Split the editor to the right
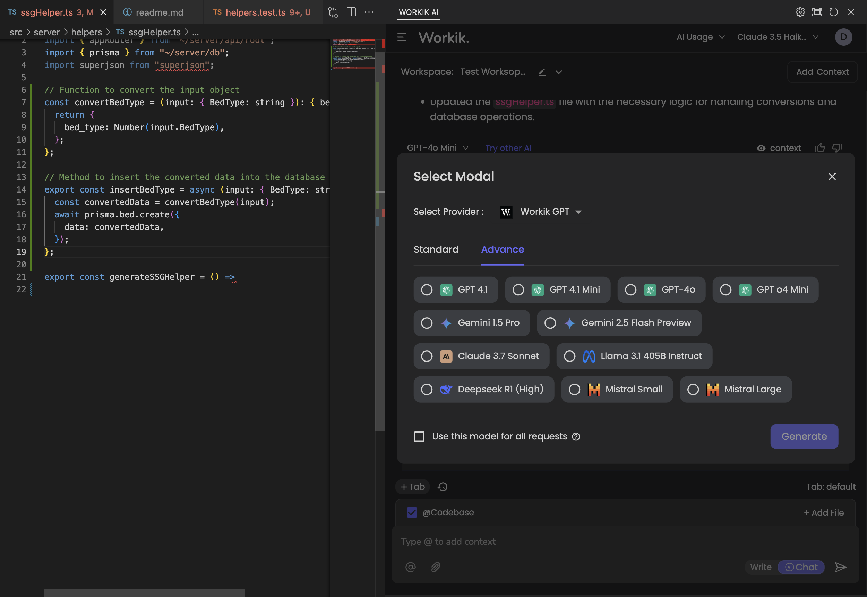This screenshot has height=597, width=867. tap(351, 12)
